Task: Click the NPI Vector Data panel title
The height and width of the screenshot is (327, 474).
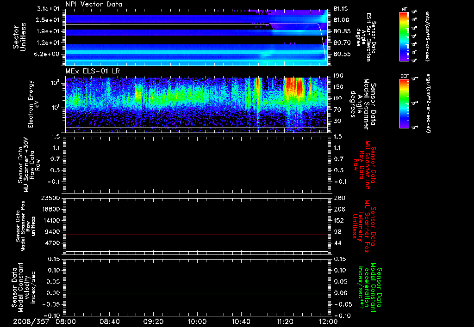Action: [x=93, y=4]
